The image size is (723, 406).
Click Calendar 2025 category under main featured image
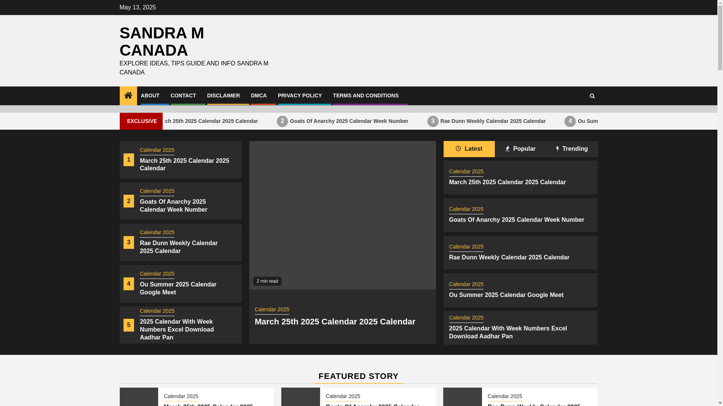(272, 309)
